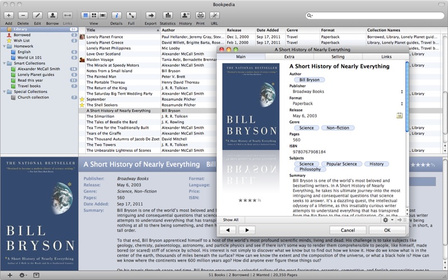This screenshot has height=280, width=448.
Task: Click the Add book toolbar icon
Action: (x=8, y=15)
